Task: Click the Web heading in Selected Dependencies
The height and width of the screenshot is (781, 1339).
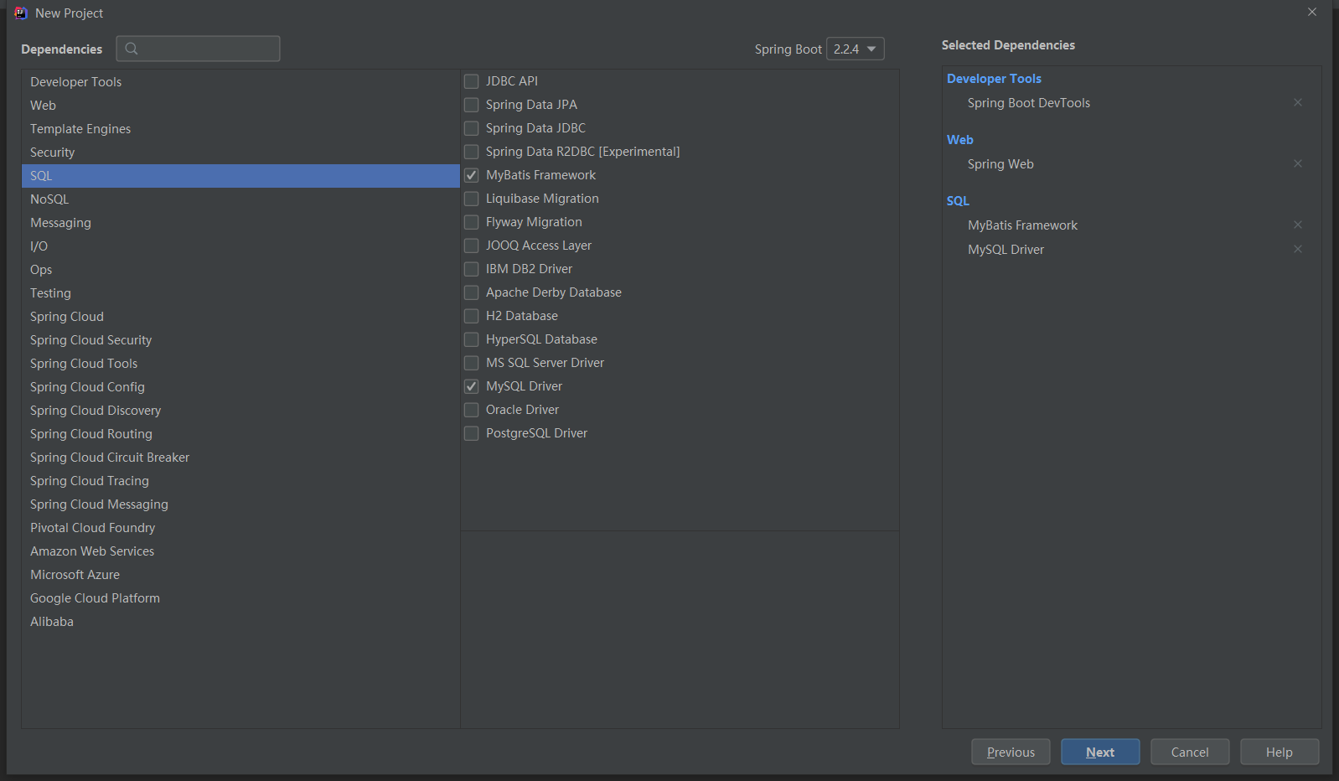Action: tap(960, 140)
